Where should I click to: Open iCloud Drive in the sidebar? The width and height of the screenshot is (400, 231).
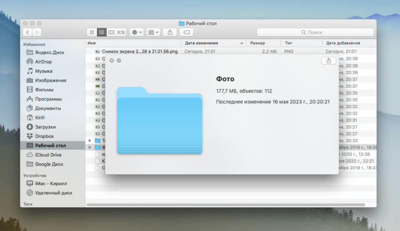coord(48,155)
